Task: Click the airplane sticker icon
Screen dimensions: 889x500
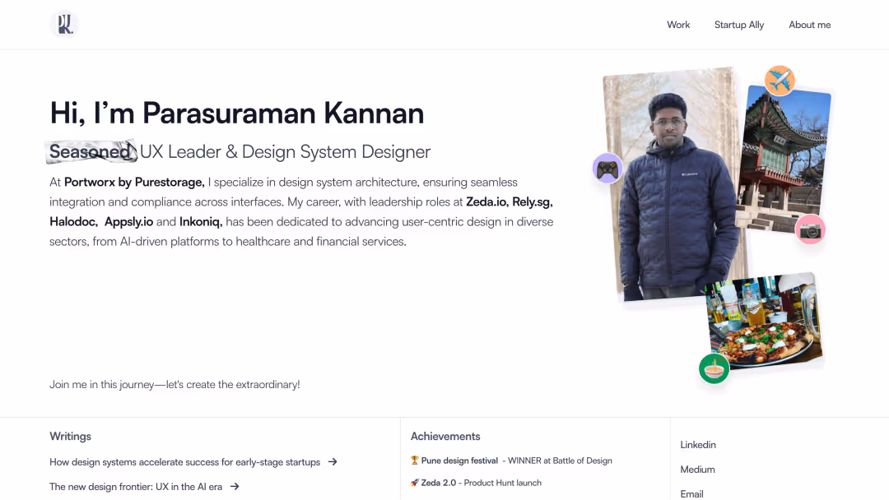Action: (780, 81)
